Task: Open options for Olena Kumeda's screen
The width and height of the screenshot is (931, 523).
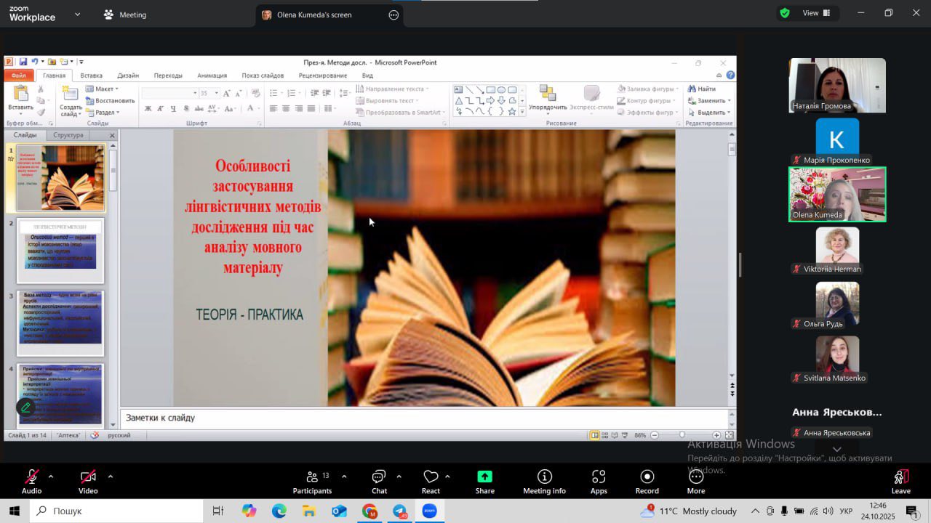Action: pos(393,15)
